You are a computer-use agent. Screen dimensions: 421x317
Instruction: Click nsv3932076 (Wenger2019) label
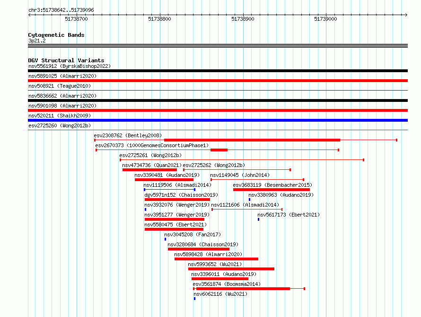(x=177, y=205)
